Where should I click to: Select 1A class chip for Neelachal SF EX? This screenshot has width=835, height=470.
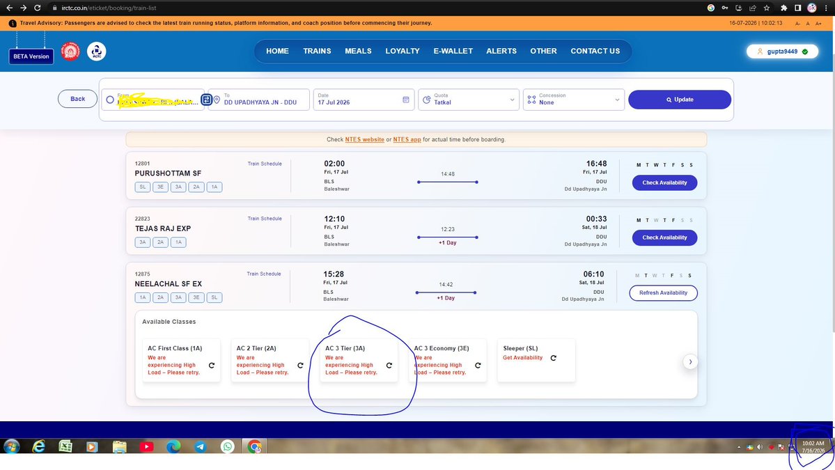142,297
